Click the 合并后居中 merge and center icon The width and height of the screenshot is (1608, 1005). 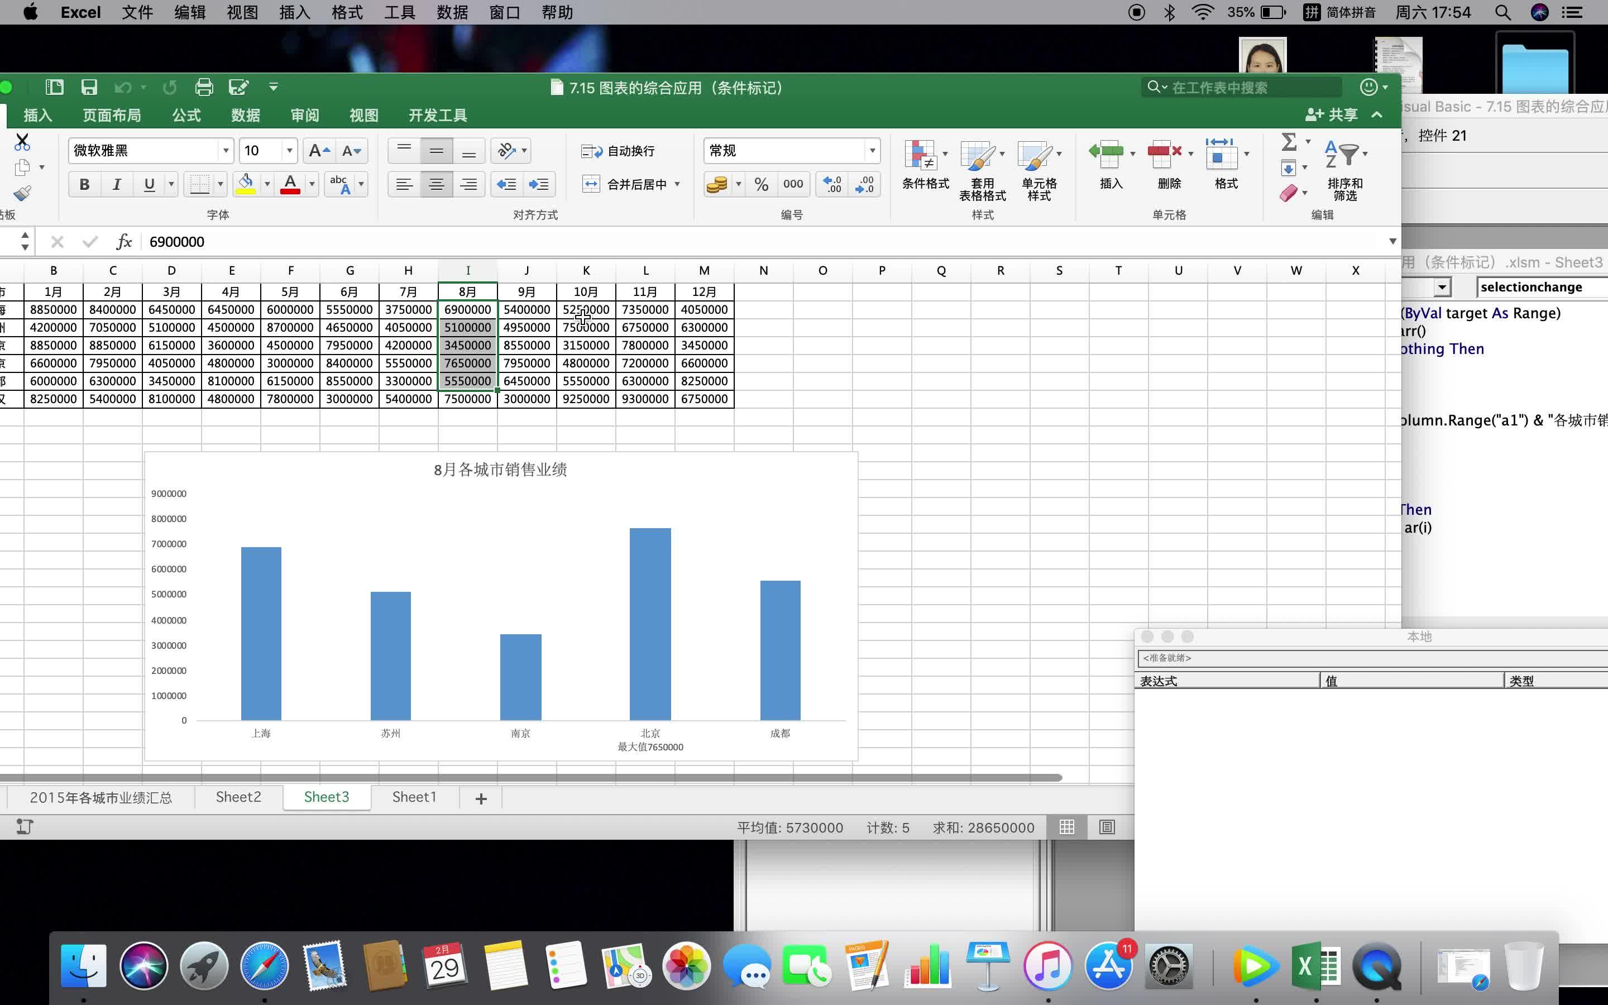click(627, 184)
